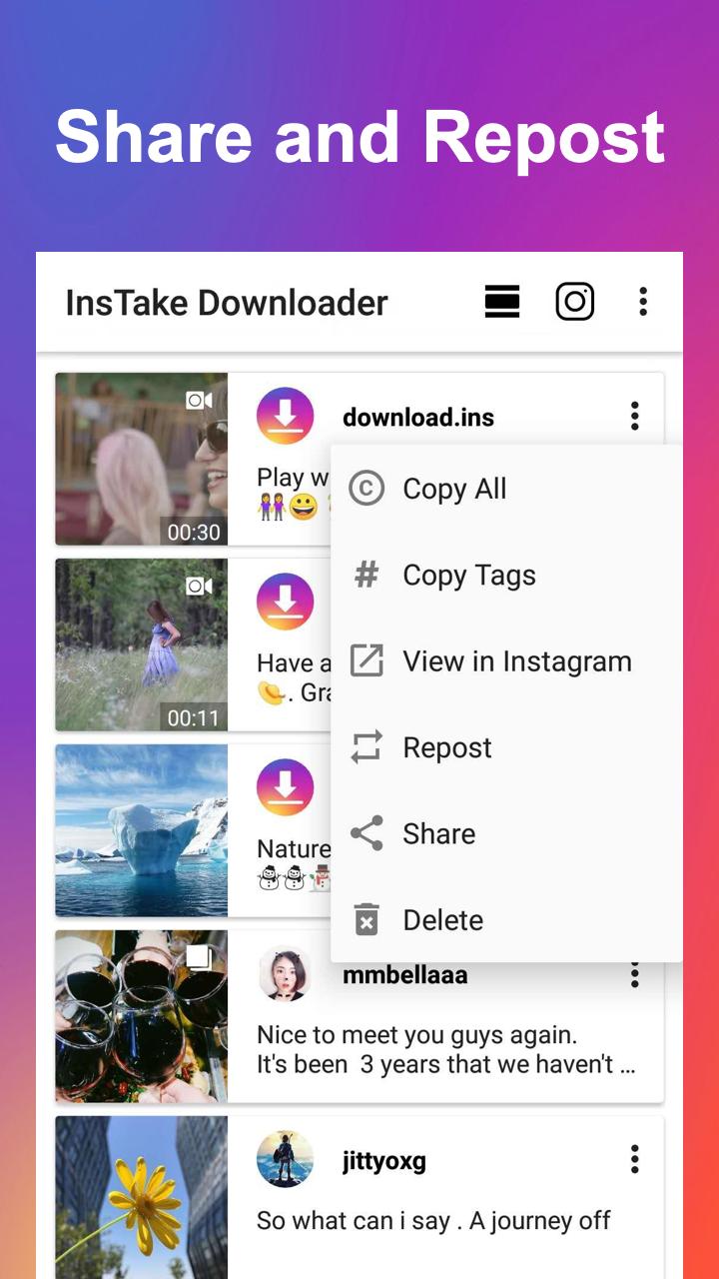Open the pink hair video thumbnail

(x=142, y=459)
